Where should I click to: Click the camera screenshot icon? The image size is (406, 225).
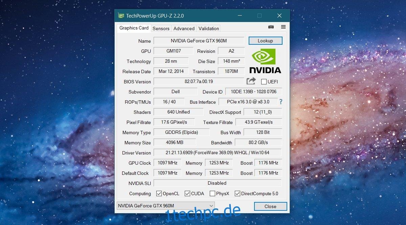point(271,27)
